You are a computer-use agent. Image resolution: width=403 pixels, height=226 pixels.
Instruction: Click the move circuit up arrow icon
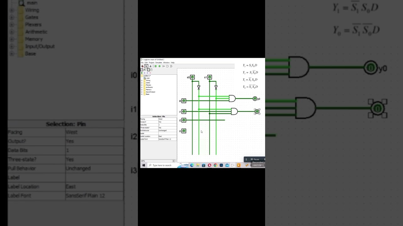[x=145, y=73]
